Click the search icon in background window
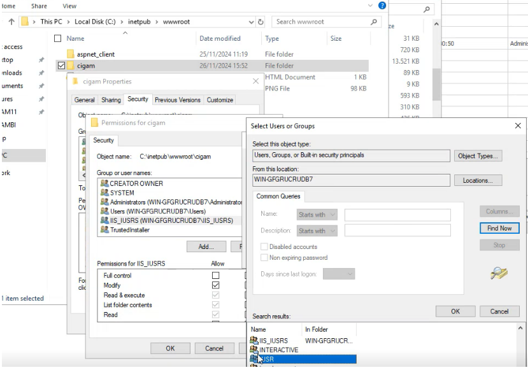528x370 pixels. 427,10
